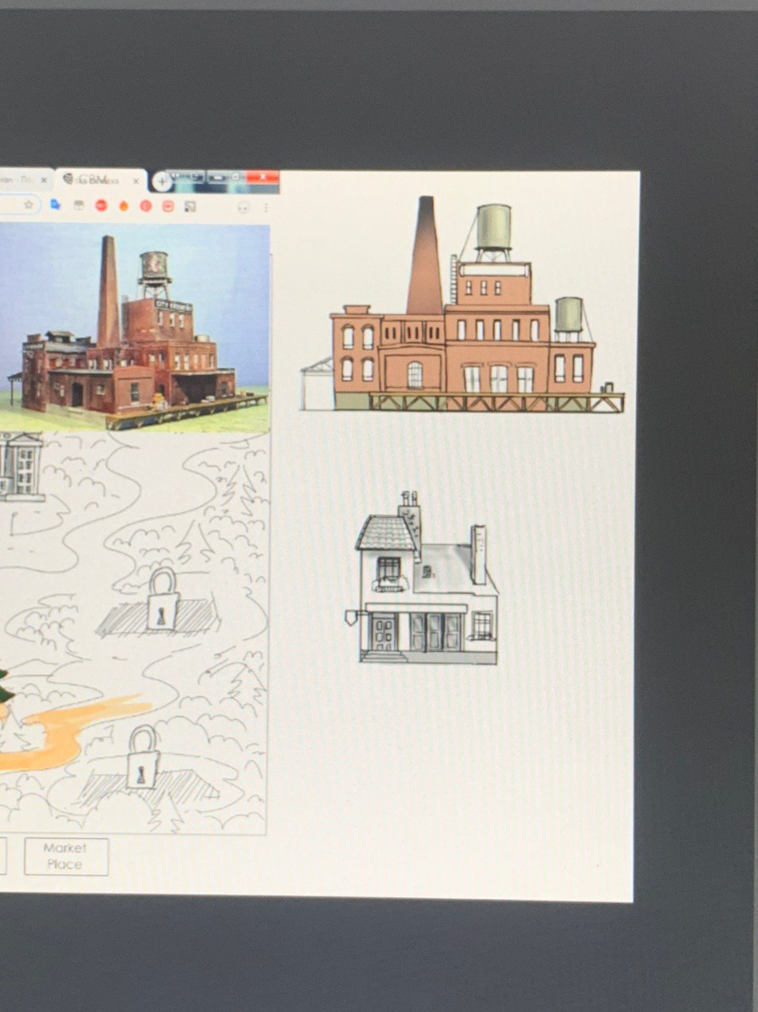Click the gray storefront extension icon
The width and height of the screenshot is (758, 1012).
[78, 205]
